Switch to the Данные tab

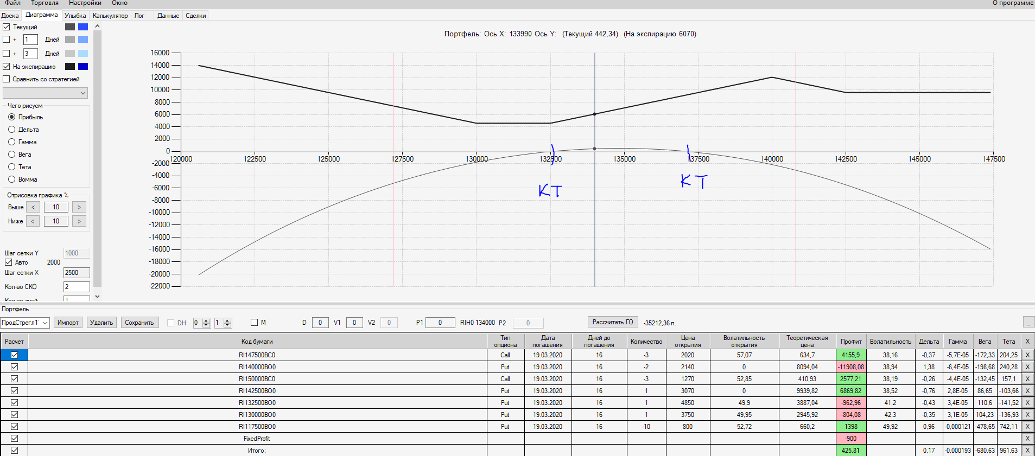point(168,16)
